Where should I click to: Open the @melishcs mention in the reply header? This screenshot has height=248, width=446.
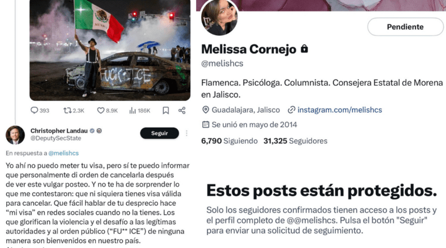[64, 153]
